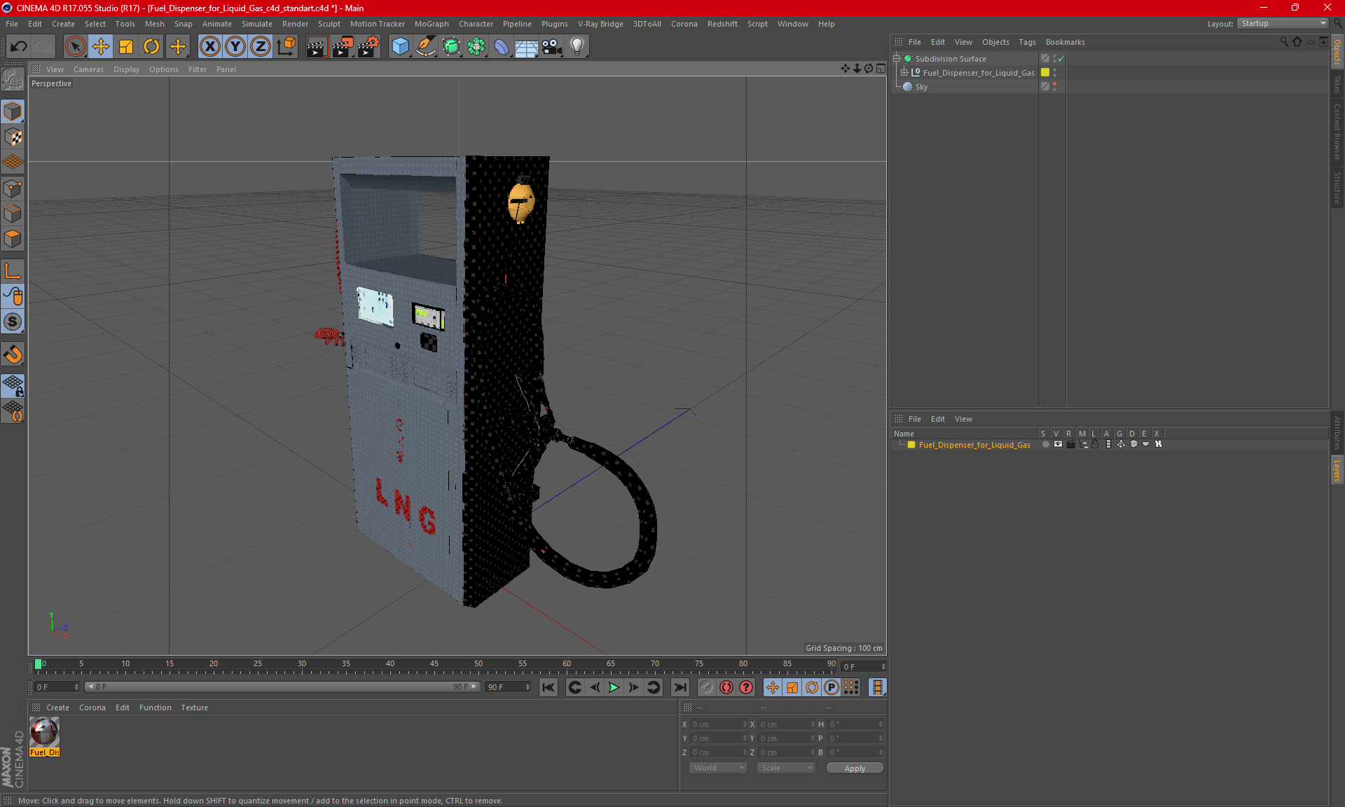Viewport: 1345px width, 807px height.
Task: Click the Render to Picture Viewer icon
Action: coord(343,47)
